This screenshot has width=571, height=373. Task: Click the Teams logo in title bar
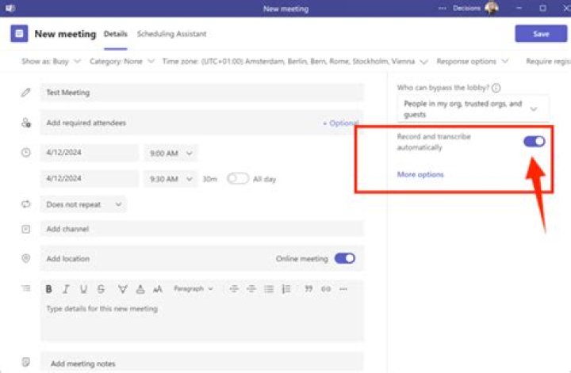pyautogui.click(x=10, y=8)
